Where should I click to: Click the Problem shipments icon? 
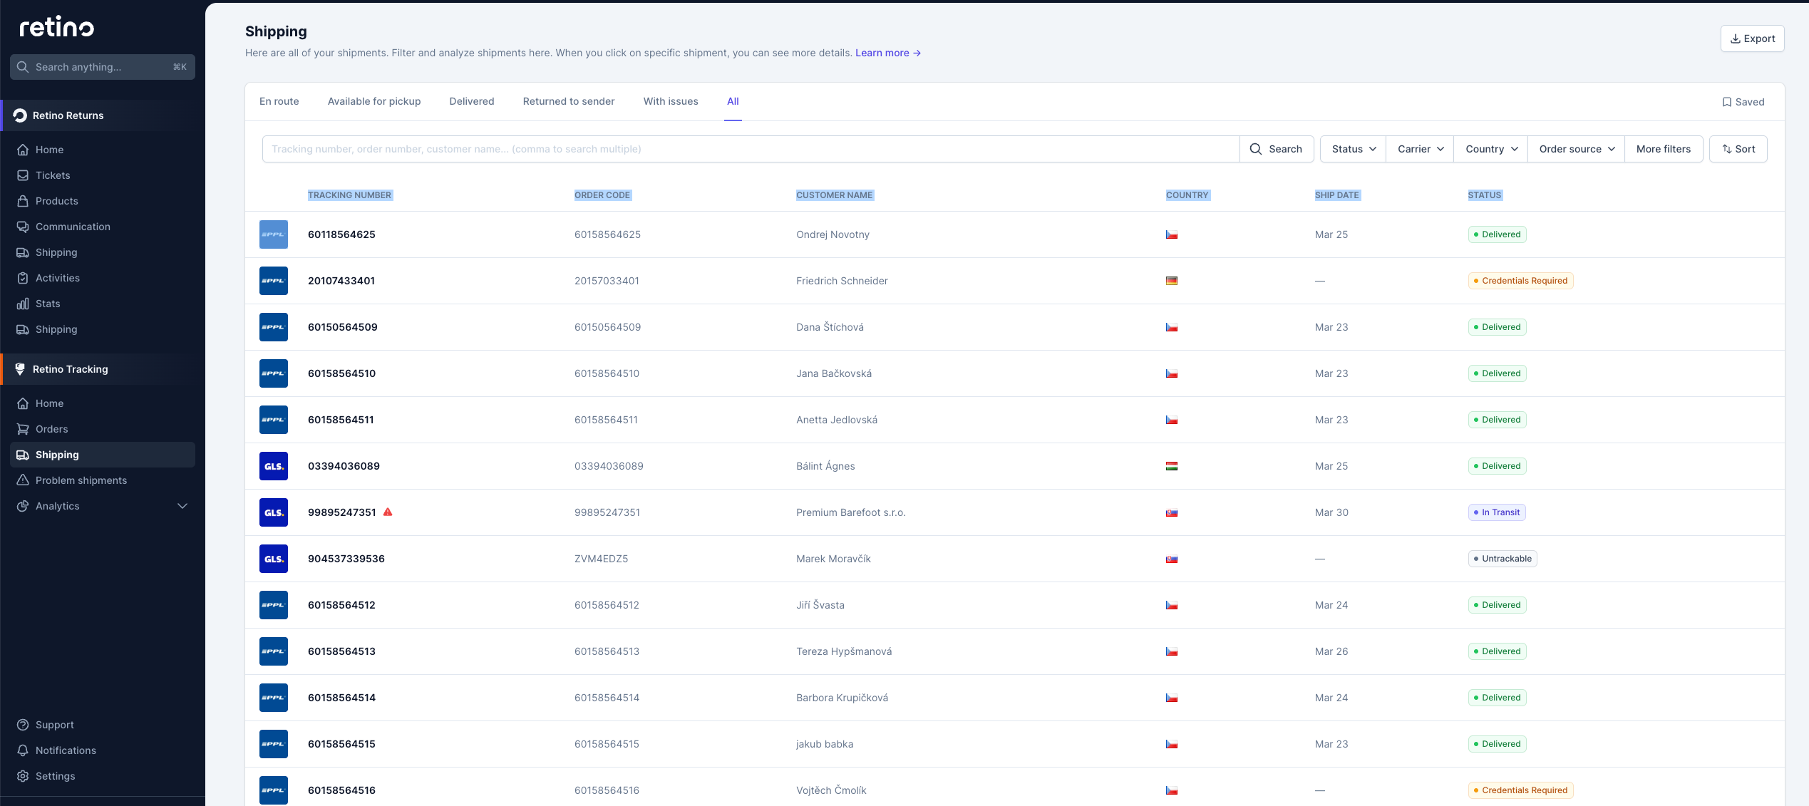click(23, 480)
